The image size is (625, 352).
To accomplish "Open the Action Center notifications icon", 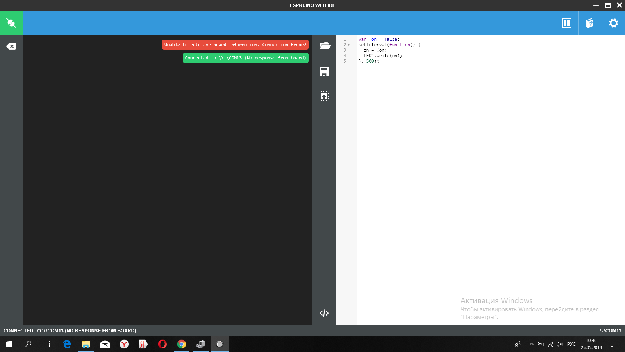I will tap(612, 344).
